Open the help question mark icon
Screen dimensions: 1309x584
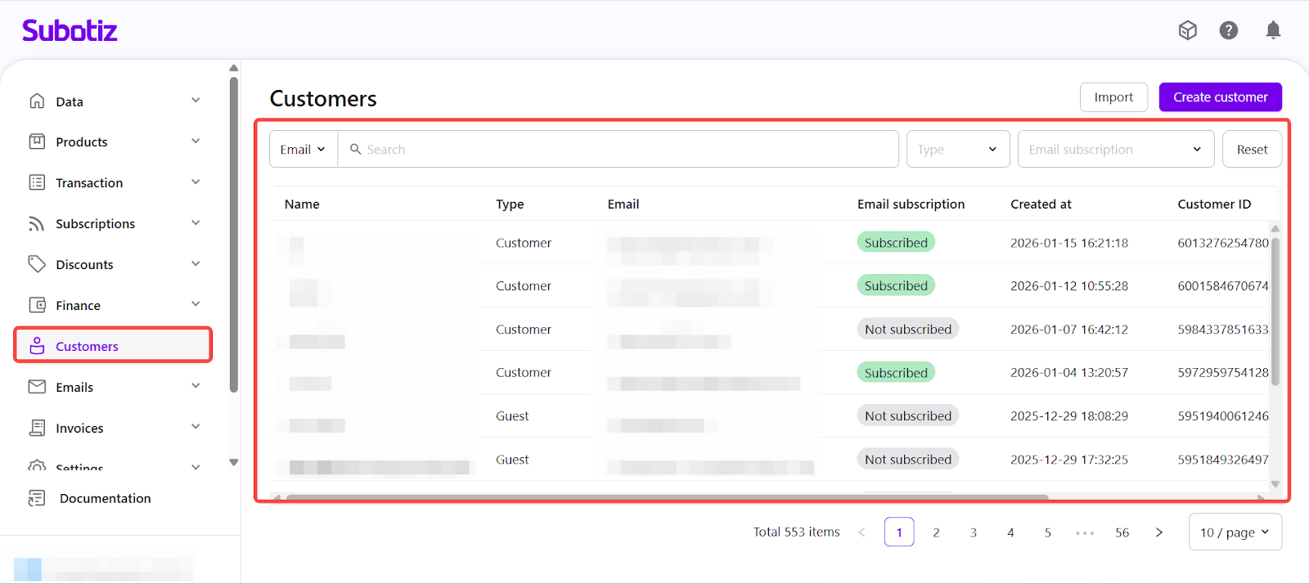1228,30
